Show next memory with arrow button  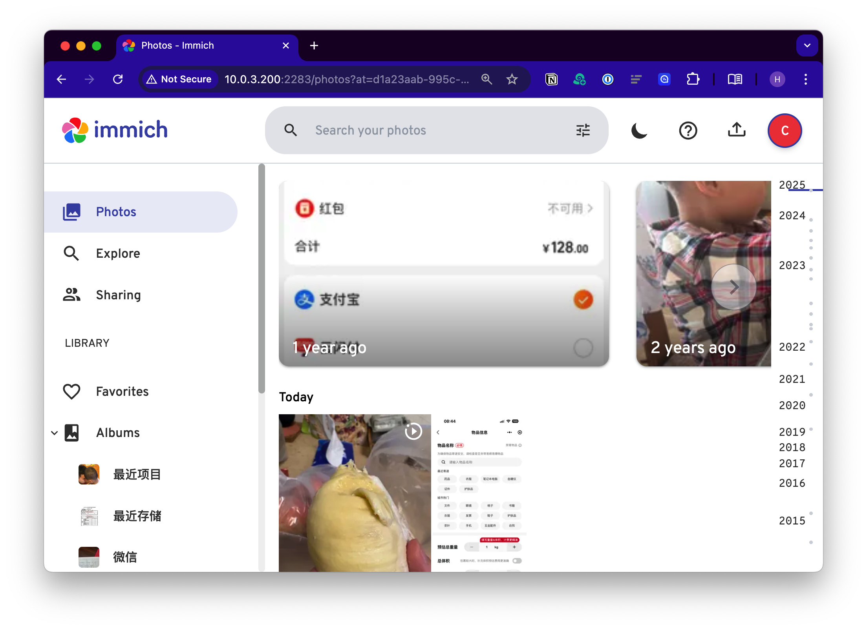point(733,287)
